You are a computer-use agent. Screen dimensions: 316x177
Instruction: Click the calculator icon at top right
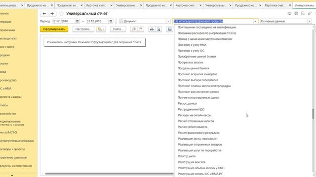click(289, 13)
